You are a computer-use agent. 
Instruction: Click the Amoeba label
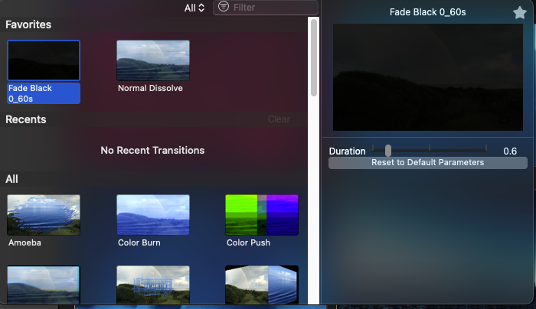pyautogui.click(x=25, y=242)
